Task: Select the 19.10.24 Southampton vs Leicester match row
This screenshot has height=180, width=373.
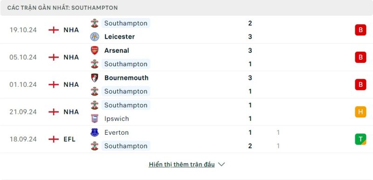Action: (186, 30)
